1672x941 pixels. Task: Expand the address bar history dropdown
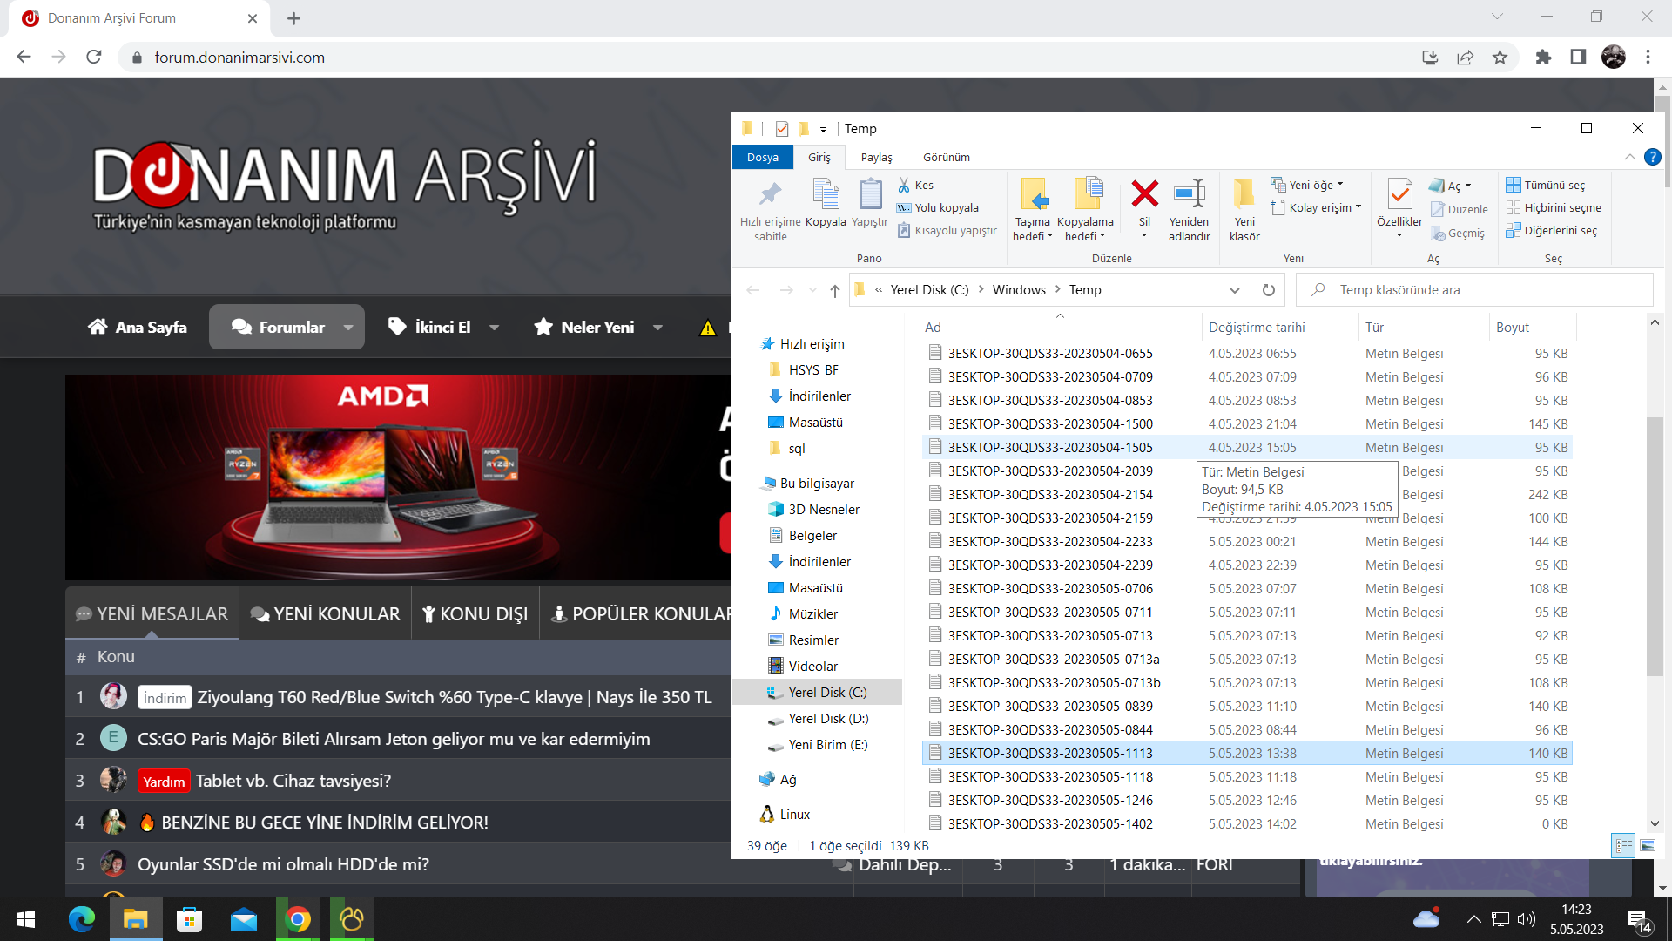tap(1234, 290)
